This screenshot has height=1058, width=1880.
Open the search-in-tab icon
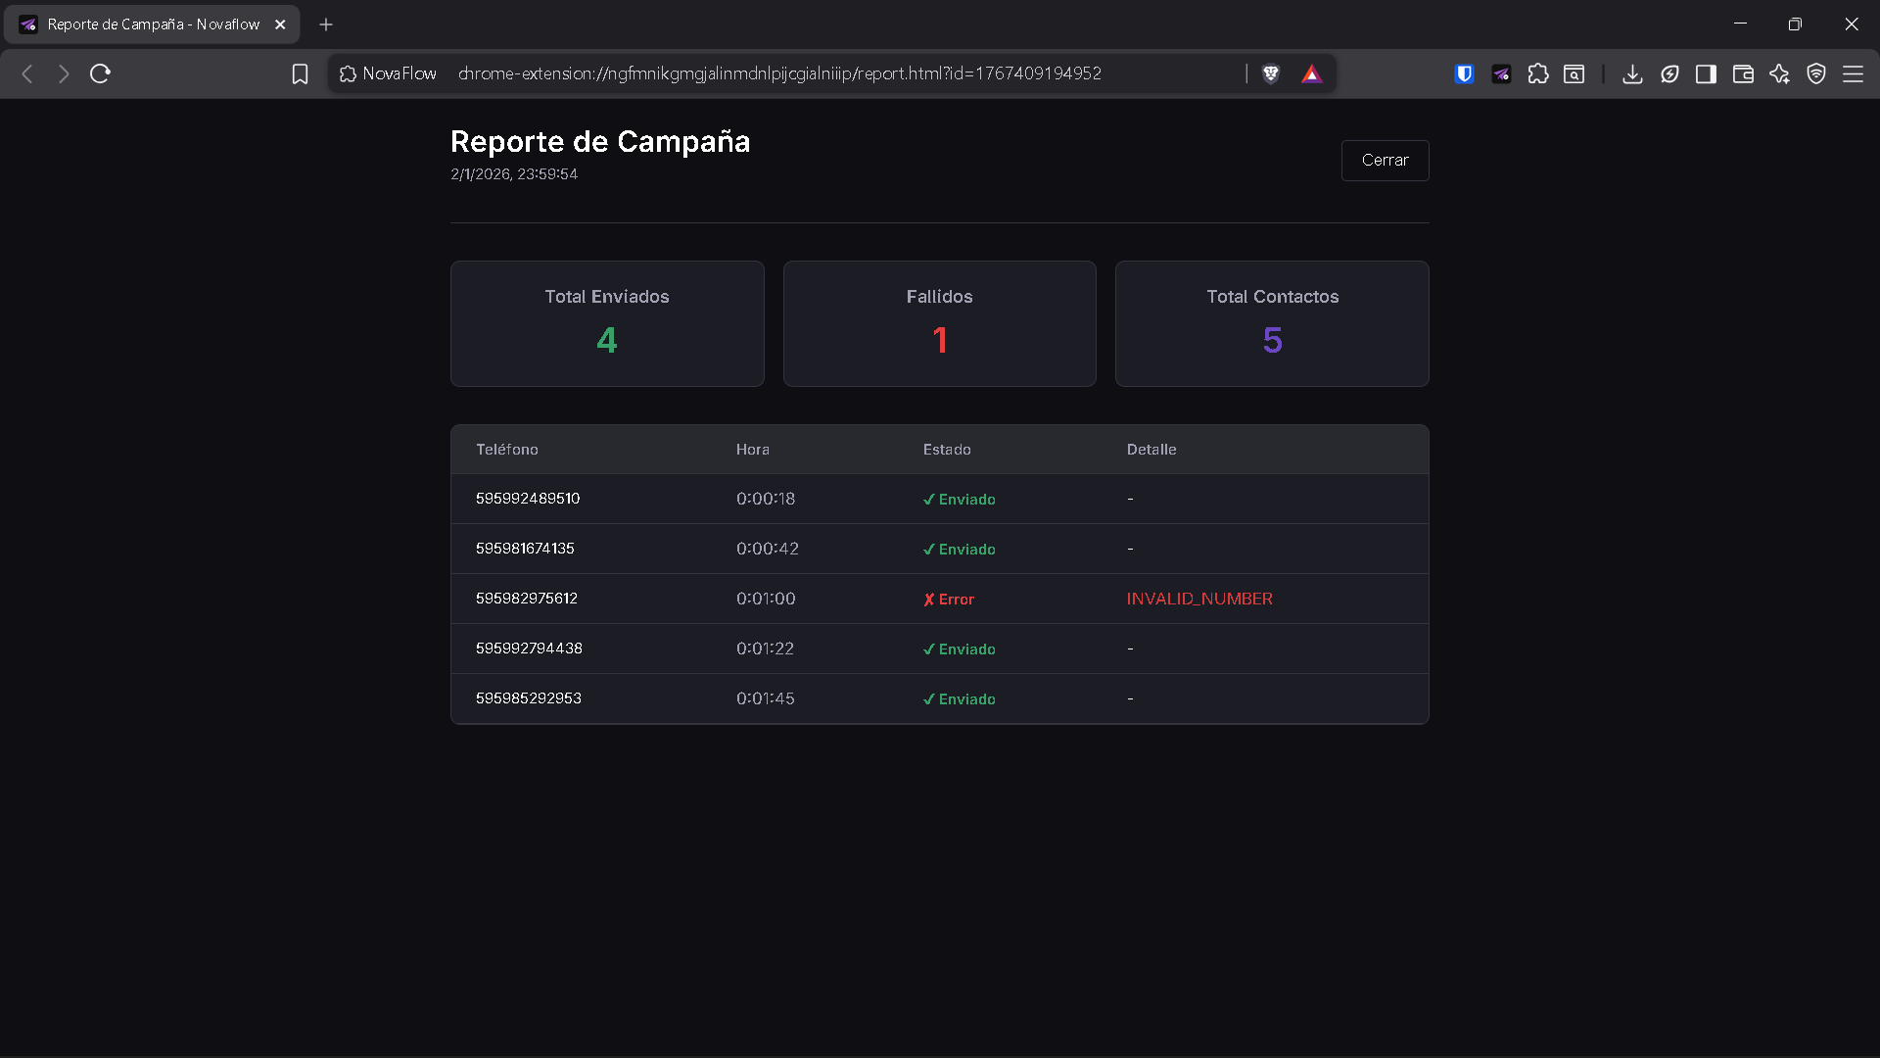tap(1574, 73)
